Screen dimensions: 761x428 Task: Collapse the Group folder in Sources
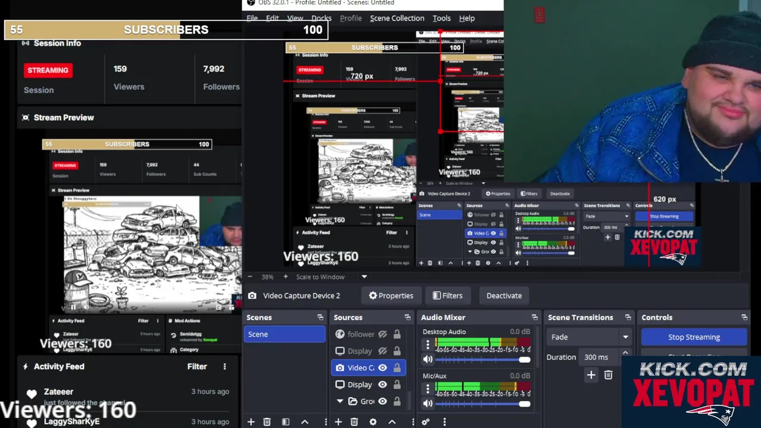[x=340, y=401]
